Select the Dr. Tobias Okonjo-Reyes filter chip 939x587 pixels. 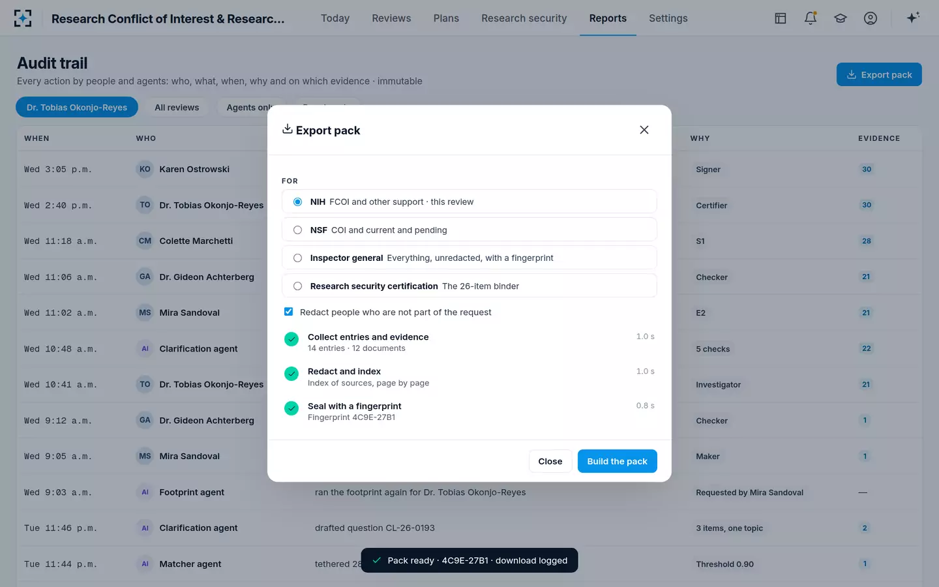[x=77, y=108]
